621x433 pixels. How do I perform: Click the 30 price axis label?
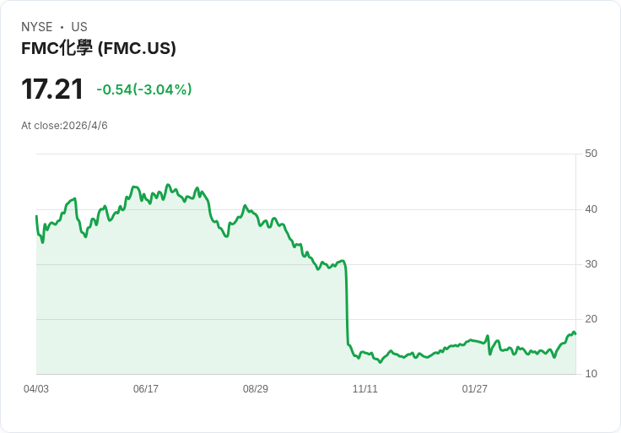[591, 264]
